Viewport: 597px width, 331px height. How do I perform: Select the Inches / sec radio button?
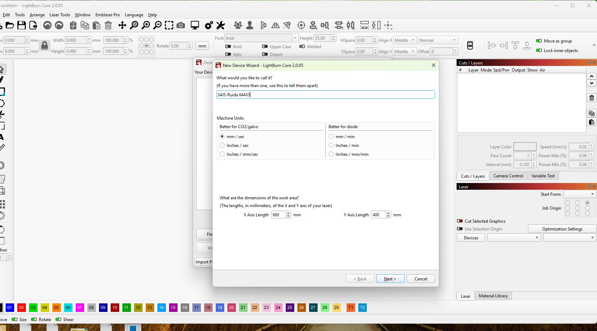(x=222, y=145)
